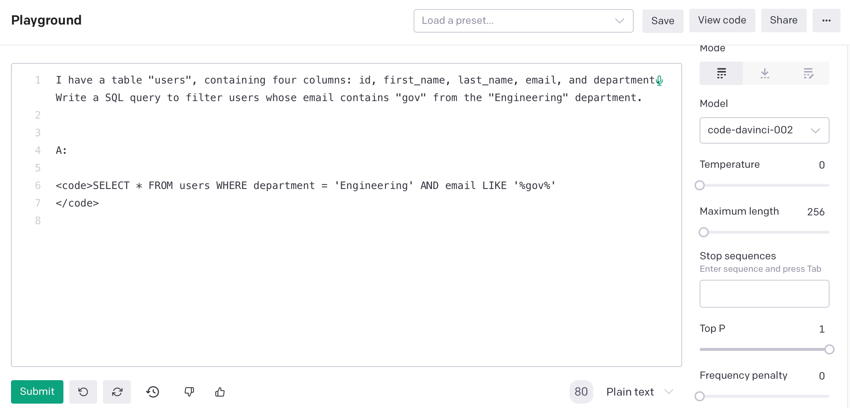The image size is (850, 408).
Task: Switch to the edit mode icon
Action: tap(808, 73)
